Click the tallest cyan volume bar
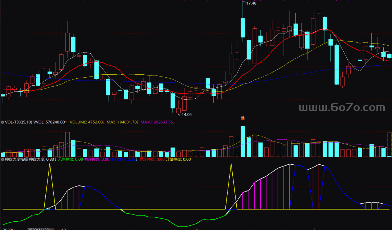This screenshot has height=230, width=392. coord(243,141)
